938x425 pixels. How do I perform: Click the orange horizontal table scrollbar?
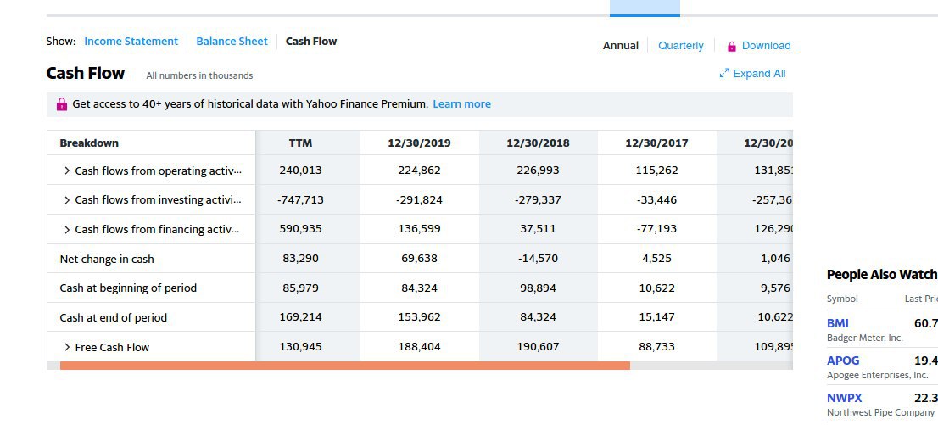click(x=345, y=365)
